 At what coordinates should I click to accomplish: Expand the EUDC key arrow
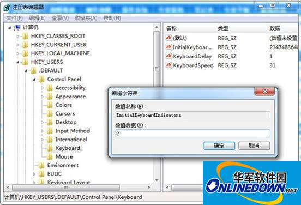click(34, 174)
